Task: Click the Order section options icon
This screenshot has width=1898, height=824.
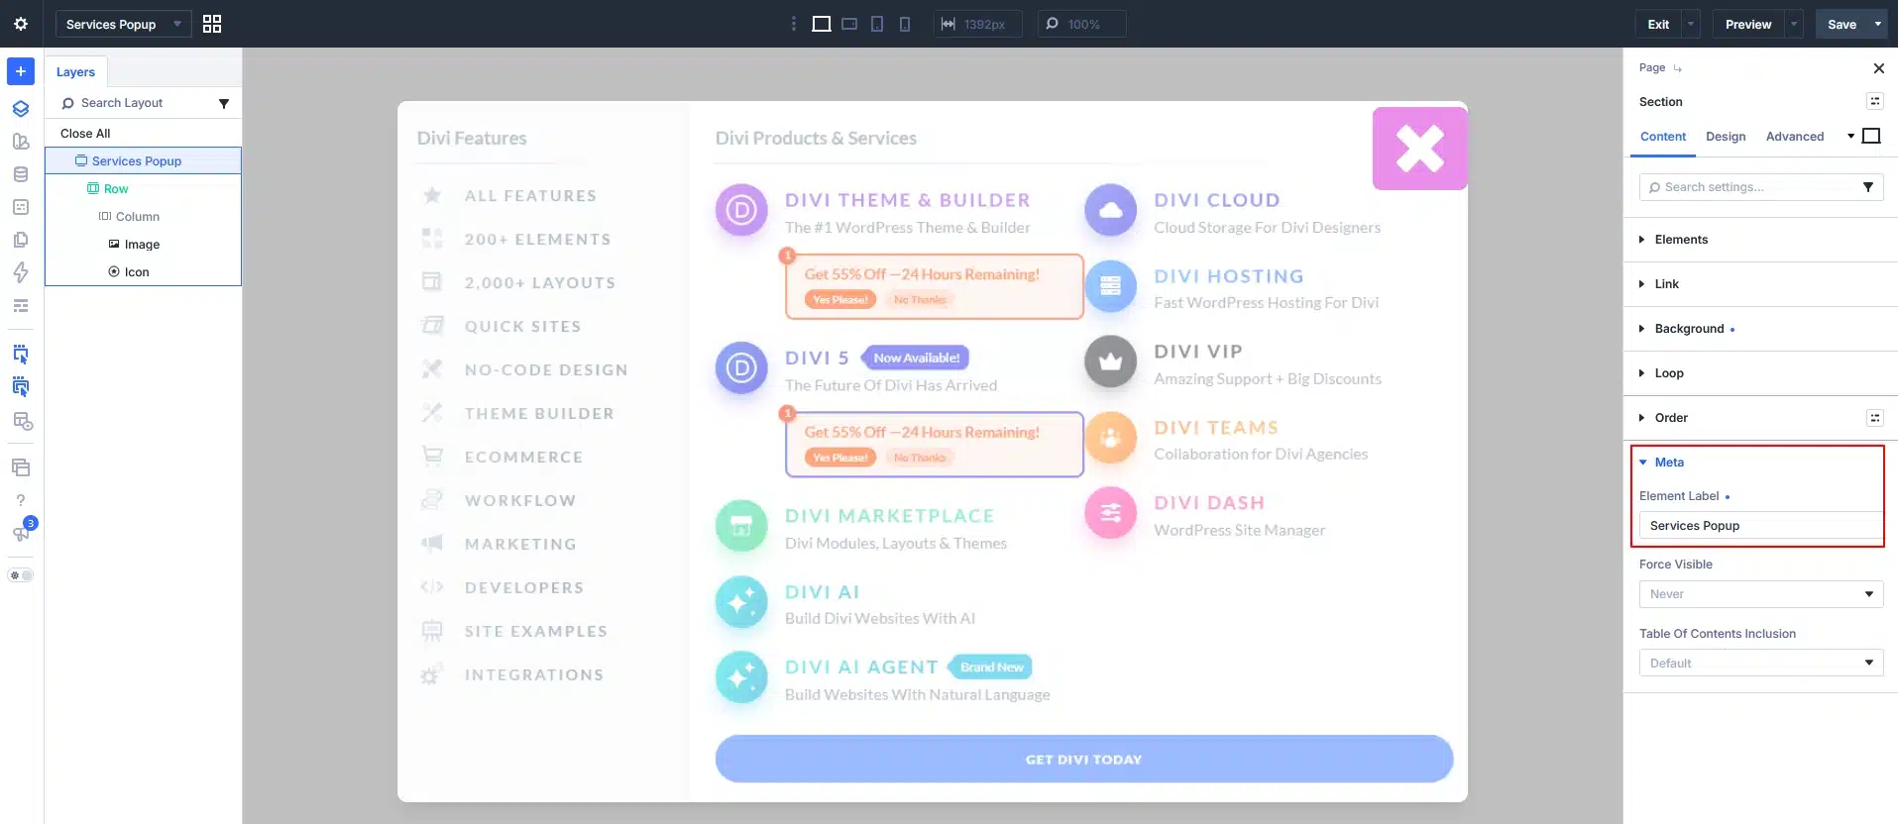Action: (1875, 418)
